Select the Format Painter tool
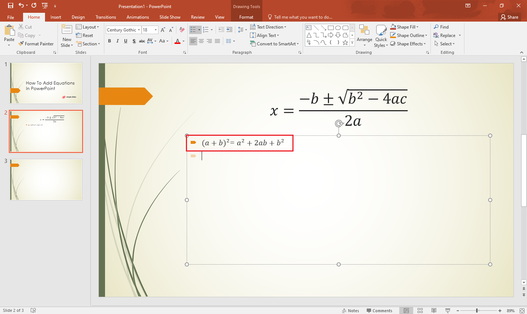 click(x=36, y=44)
